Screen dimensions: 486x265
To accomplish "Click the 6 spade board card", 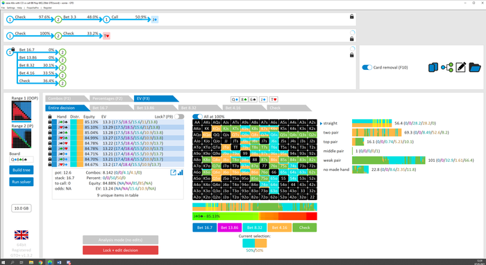I will tap(253, 99).
